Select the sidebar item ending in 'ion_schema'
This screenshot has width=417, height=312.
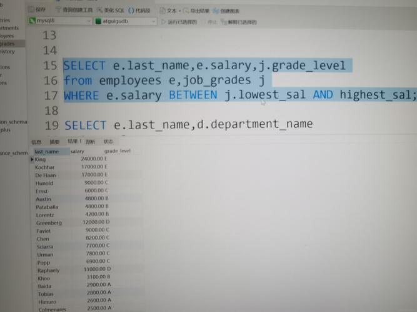(14, 122)
